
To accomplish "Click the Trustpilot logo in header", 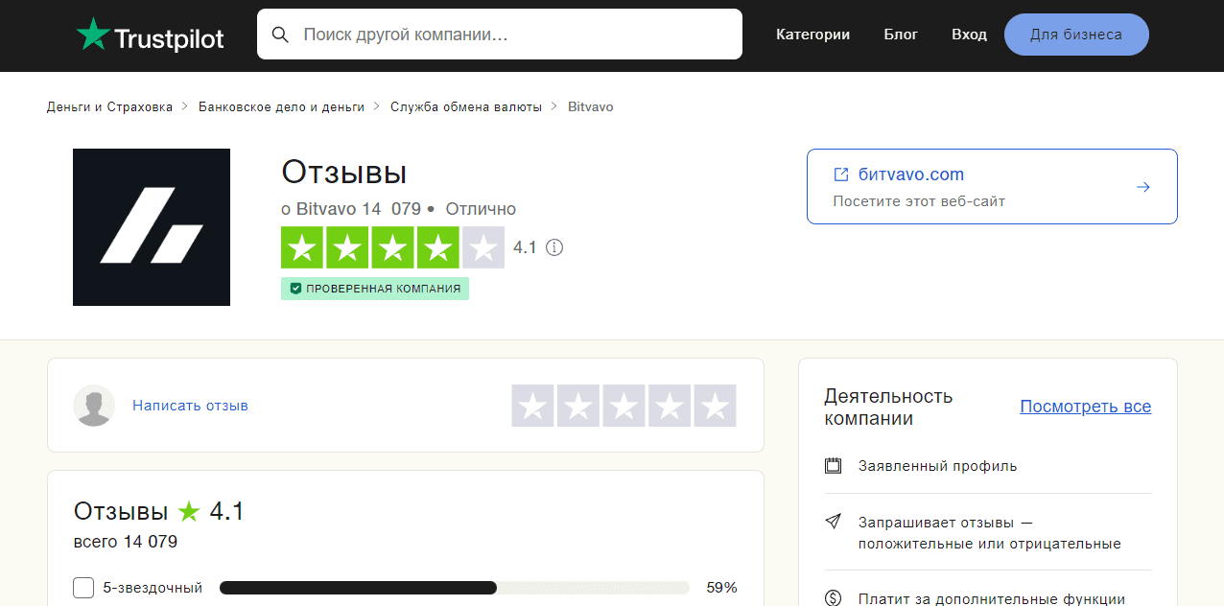I will click(x=150, y=35).
